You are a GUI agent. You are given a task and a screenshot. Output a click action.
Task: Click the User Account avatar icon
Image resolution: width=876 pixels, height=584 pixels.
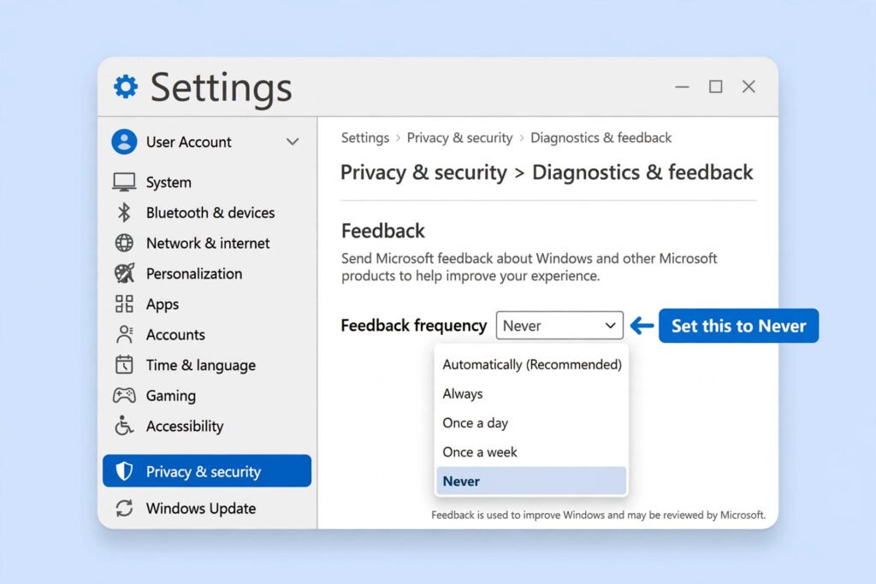(x=124, y=142)
